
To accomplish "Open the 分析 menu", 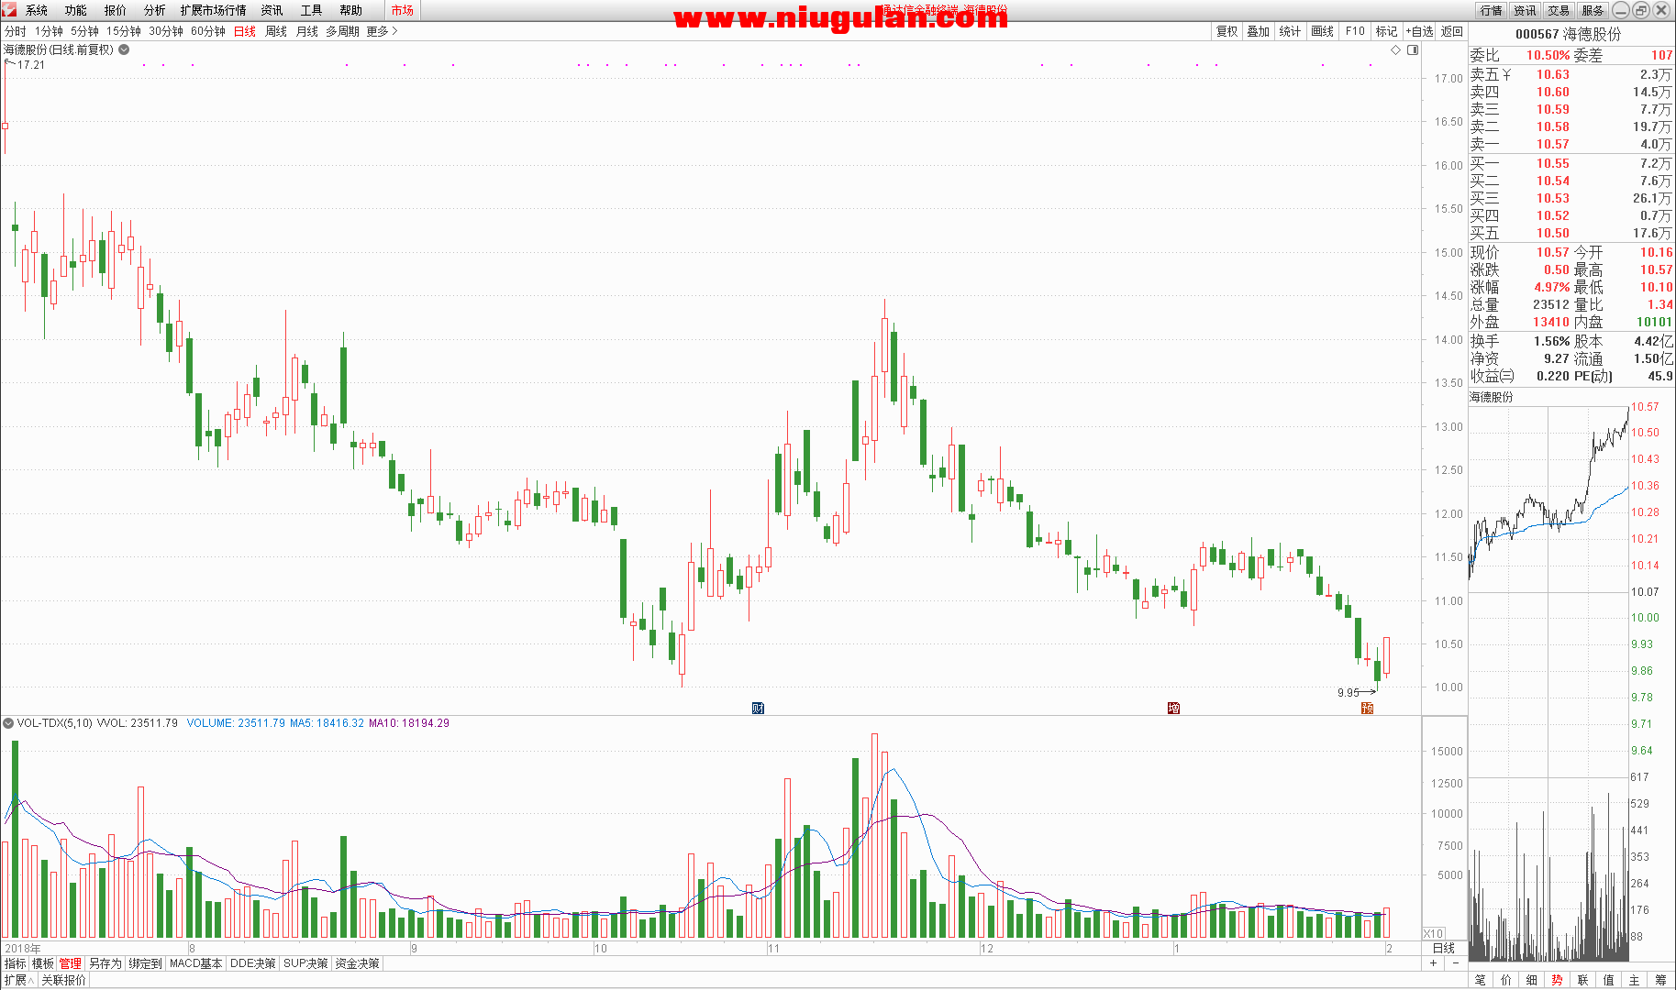I will click(155, 10).
